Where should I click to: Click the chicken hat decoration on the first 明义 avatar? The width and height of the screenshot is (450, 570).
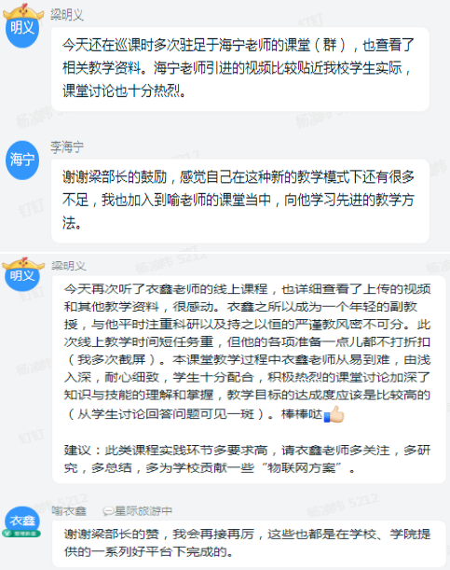pyautogui.click(x=23, y=12)
